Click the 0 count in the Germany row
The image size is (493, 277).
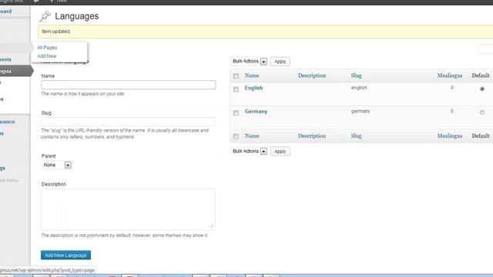(452, 111)
